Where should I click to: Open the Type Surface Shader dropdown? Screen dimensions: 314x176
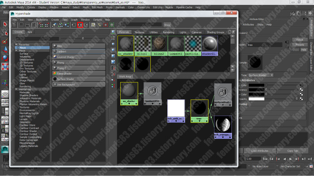point(261,75)
